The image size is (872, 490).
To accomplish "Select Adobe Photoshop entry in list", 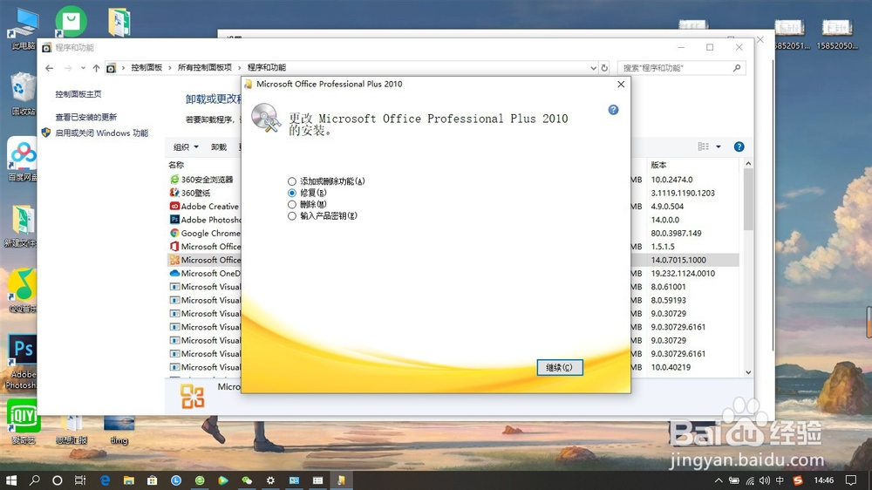I will (205, 220).
